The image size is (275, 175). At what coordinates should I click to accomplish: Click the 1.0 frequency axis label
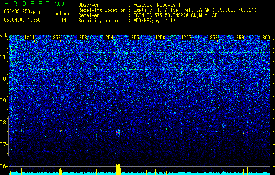(4, 79)
